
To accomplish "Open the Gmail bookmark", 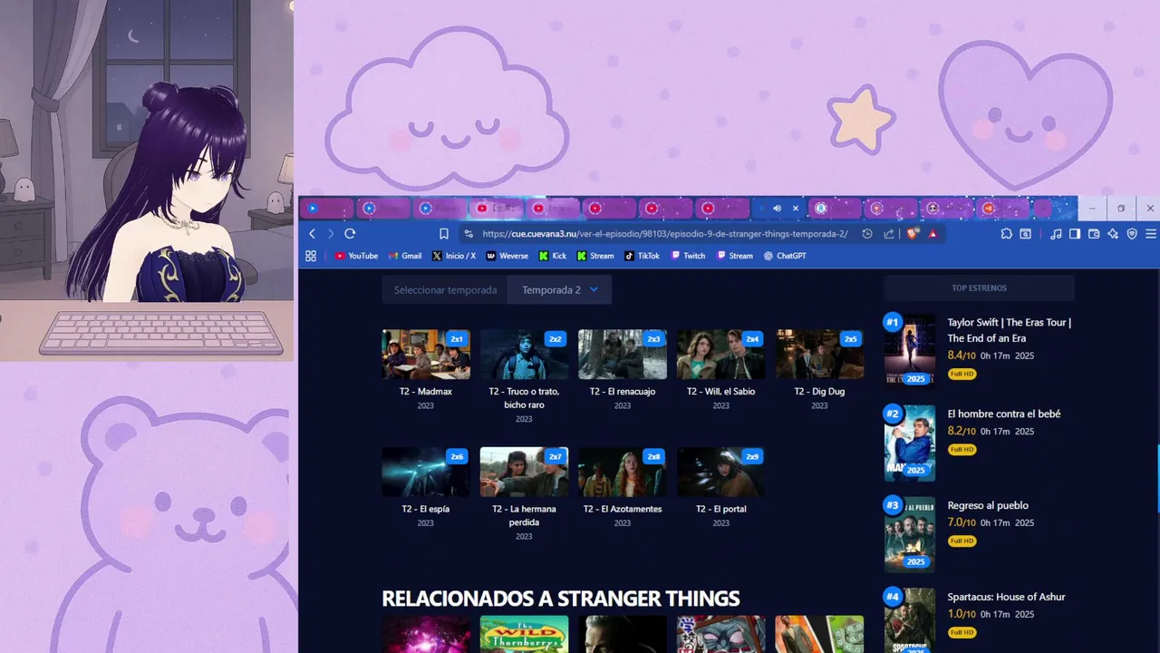I will [405, 256].
